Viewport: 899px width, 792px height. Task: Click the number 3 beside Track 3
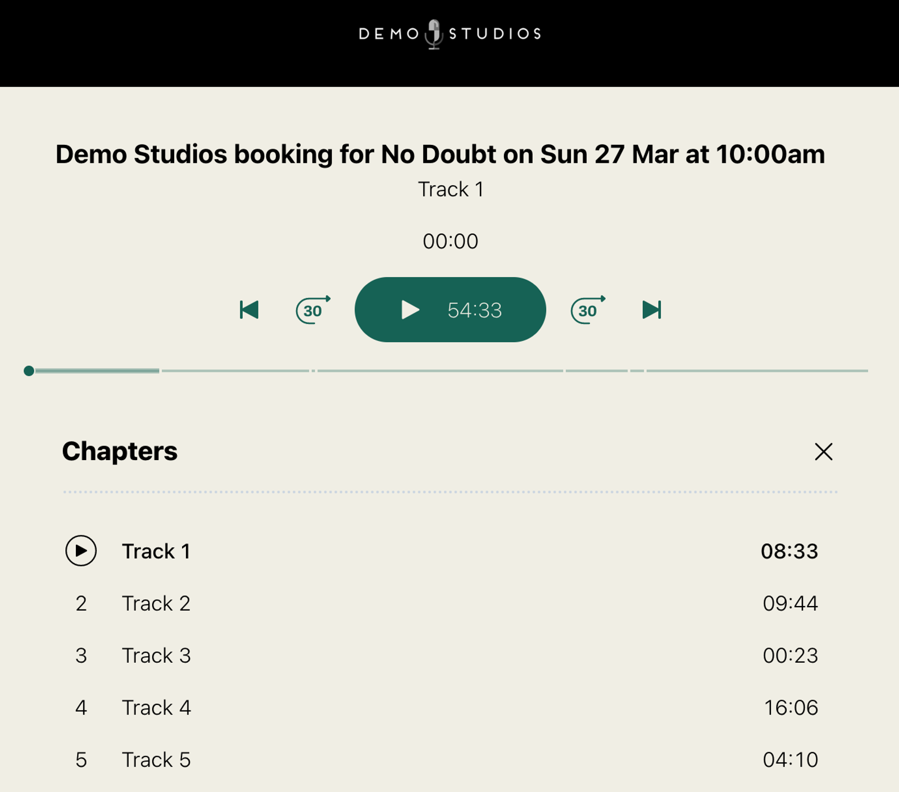click(81, 656)
